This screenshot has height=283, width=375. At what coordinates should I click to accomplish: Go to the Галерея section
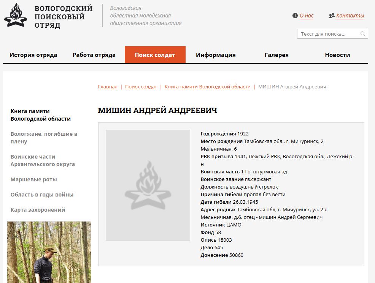click(276, 55)
